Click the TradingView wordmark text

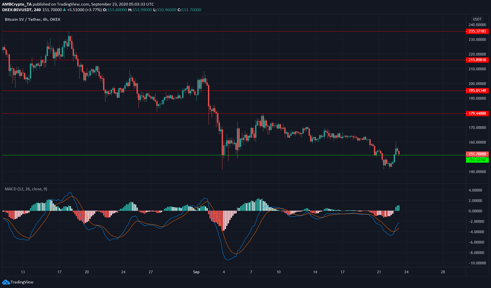click(22, 282)
